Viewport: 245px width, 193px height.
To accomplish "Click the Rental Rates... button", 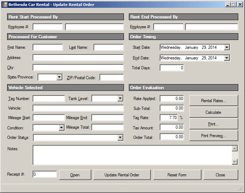I will [213, 101].
